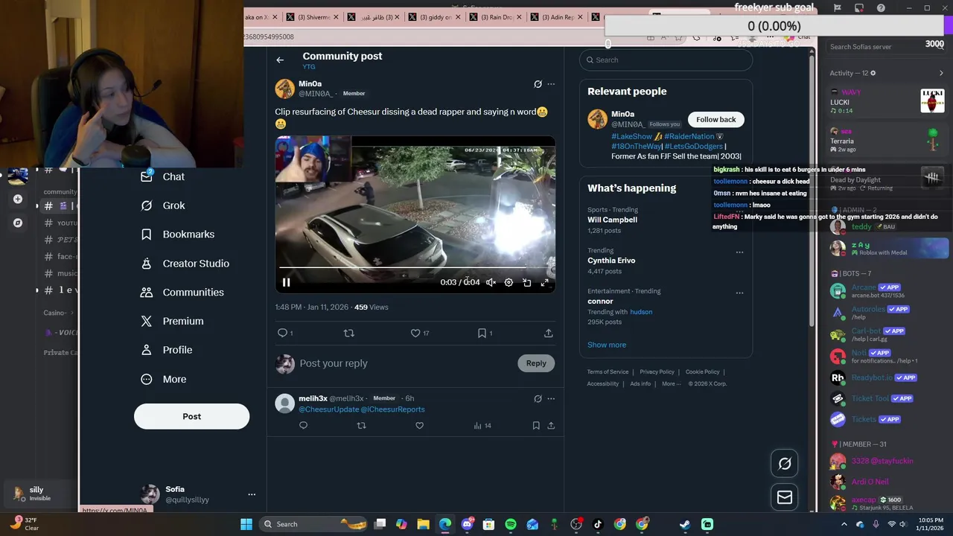953x536 pixels.
Task: Open video settings gear
Action: (509, 282)
